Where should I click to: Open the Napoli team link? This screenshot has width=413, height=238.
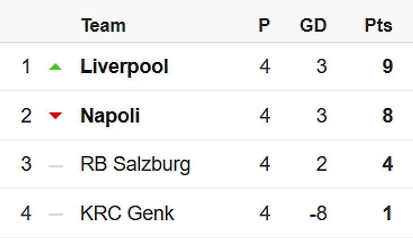click(x=110, y=116)
